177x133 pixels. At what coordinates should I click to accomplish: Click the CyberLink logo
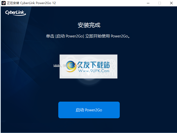(16, 13)
